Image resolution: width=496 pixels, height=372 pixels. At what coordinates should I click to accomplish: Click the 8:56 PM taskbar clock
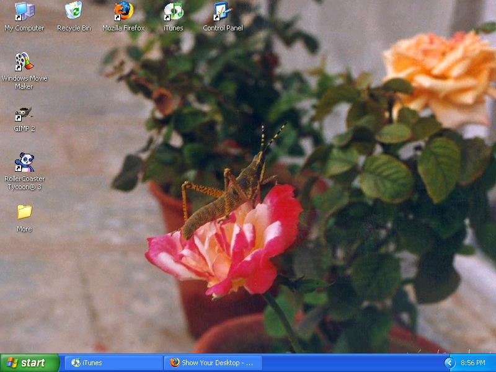pos(472,363)
